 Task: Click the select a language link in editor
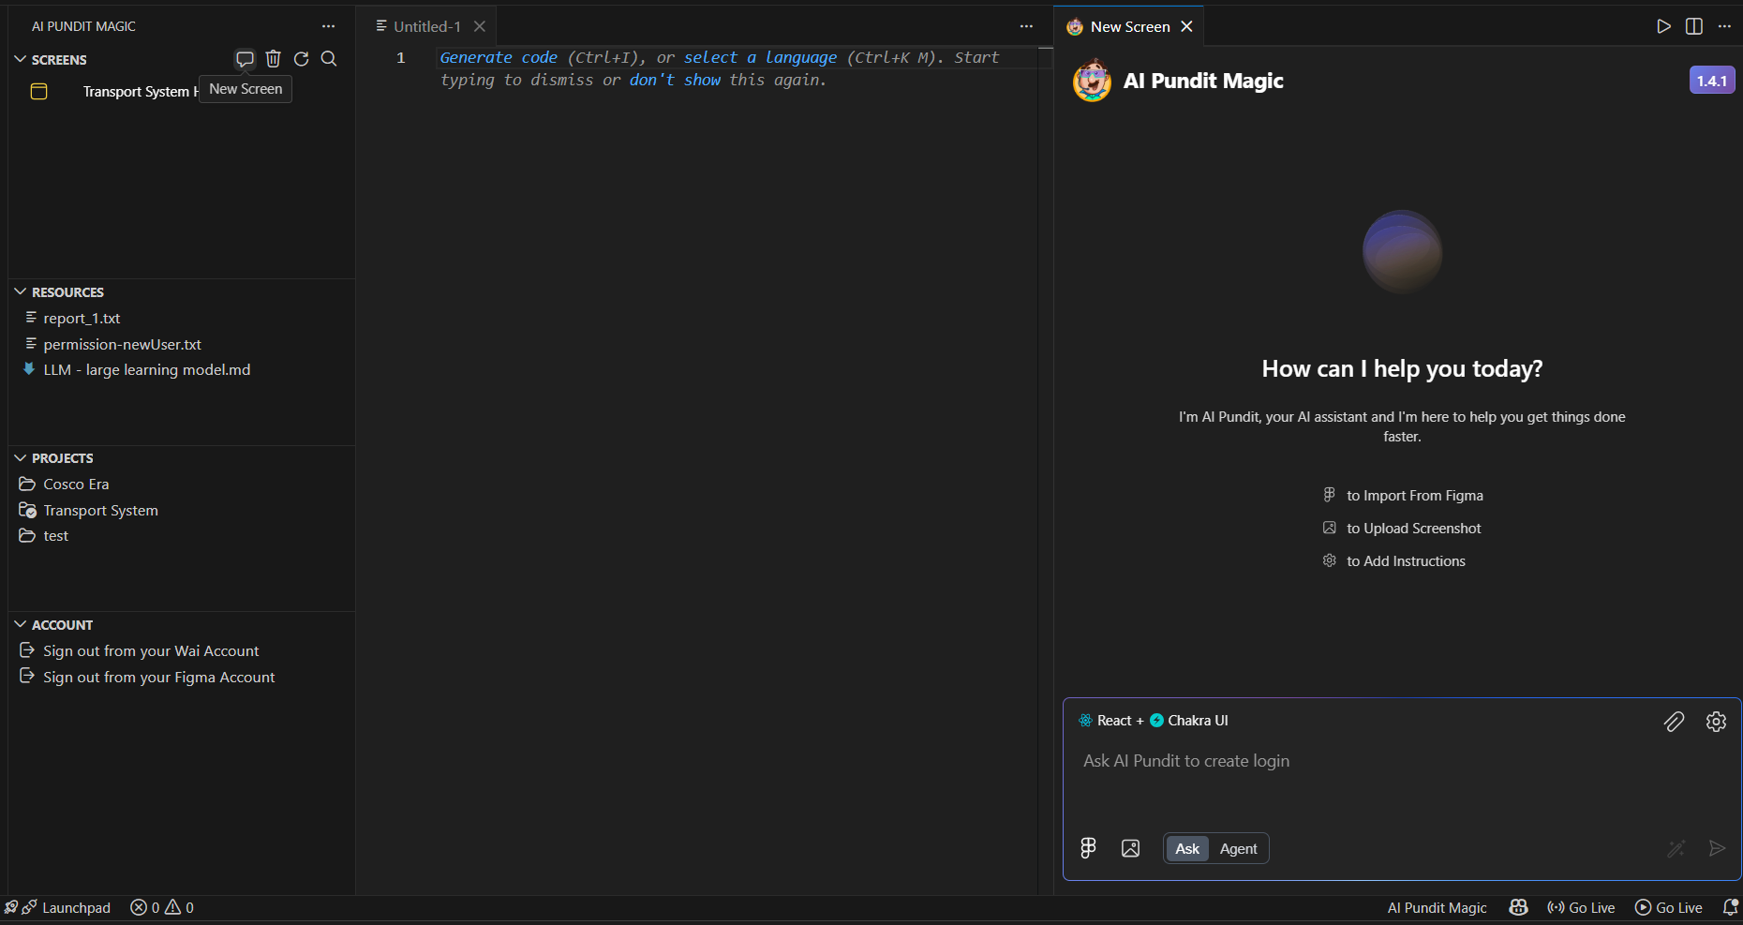[760, 57]
